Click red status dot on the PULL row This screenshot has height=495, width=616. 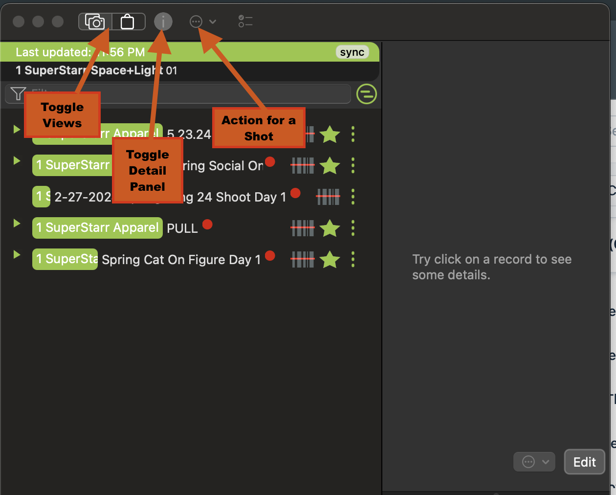207,224
